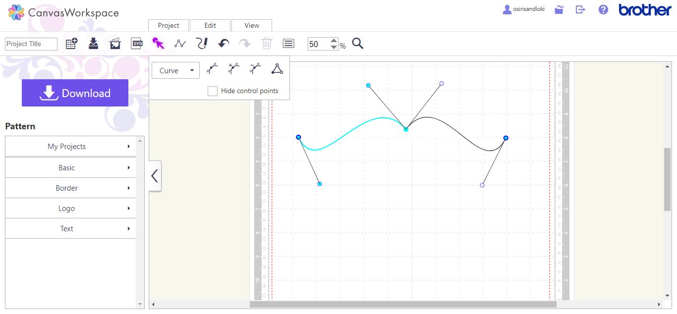Click the sign out icon
The height and width of the screenshot is (314, 677).
(x=580, y=9)
